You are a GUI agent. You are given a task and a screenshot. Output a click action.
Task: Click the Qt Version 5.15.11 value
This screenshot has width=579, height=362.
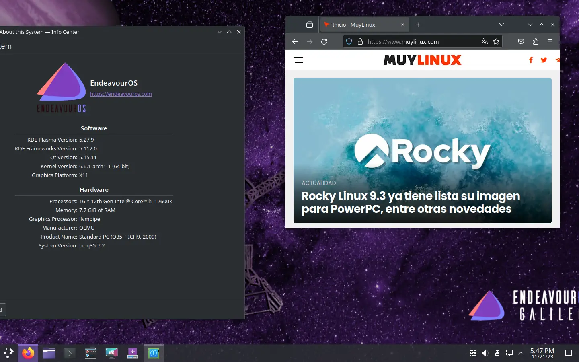(x=88, y=157)
